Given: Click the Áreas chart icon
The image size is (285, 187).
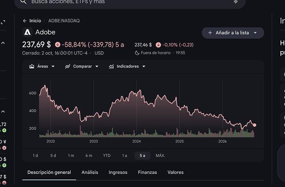Looking at the screenshot, I should click(x=32, y=66).
